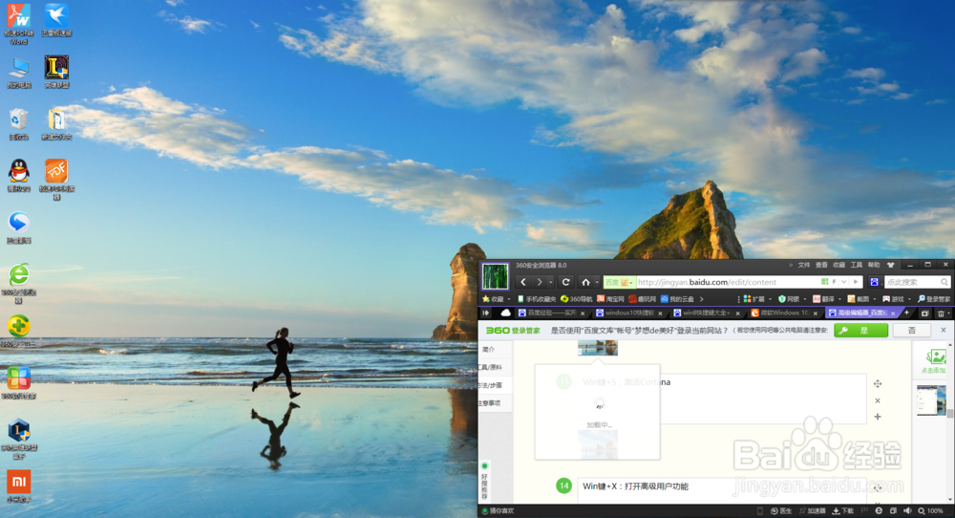Click the 医生 status bar button
The image size is (955, 518).
pyautogui.click(x=781, y=510)
